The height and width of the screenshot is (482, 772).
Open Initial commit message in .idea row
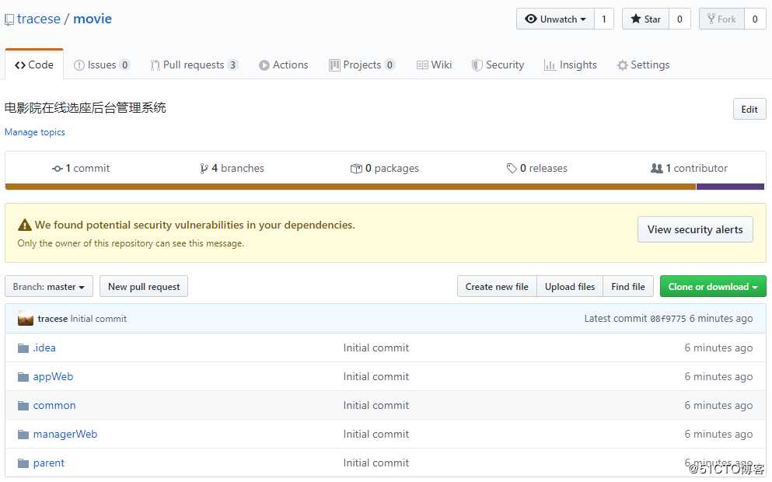click(x=376, y=348)
